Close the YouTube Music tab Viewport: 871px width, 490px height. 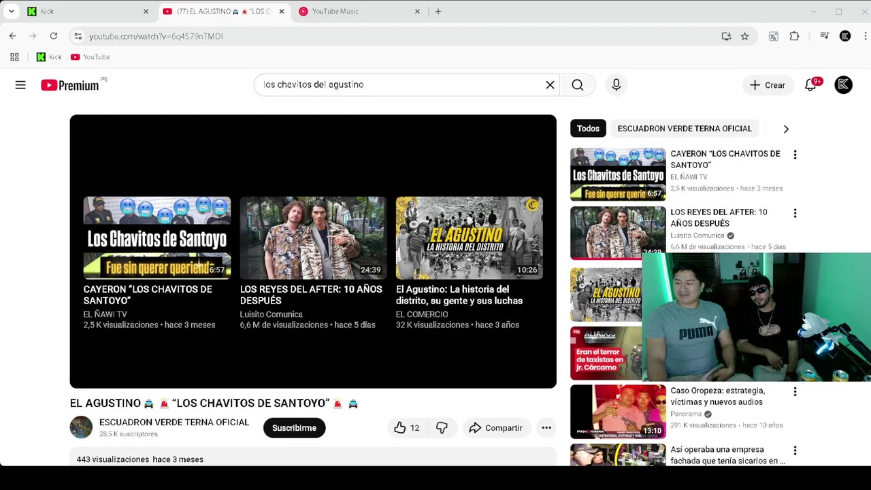click(417, 12)
